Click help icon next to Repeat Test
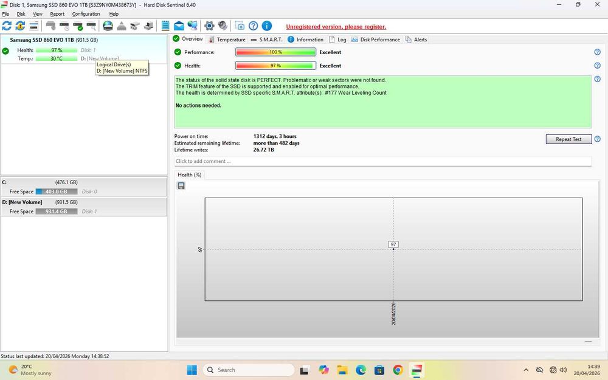Screen dimensions: 608x380 pos(598,139)
